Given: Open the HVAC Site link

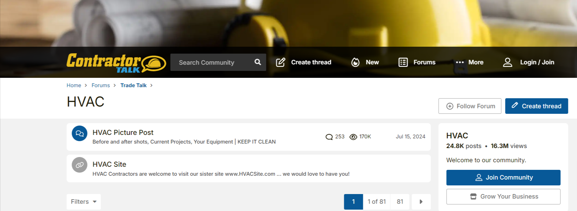Looking at the screenshot, I should [x=109, y=164].
